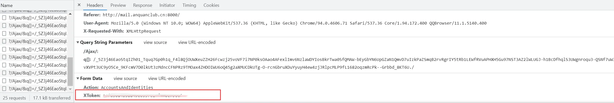This screenshot has width=614, height=103.
Task: Collapse Query String Parameters section
Action: point(78,42)
